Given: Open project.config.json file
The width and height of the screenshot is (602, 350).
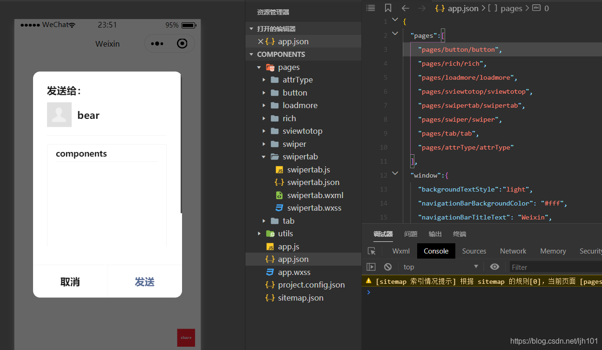Looking at the screenshot, I should [311, 285].
